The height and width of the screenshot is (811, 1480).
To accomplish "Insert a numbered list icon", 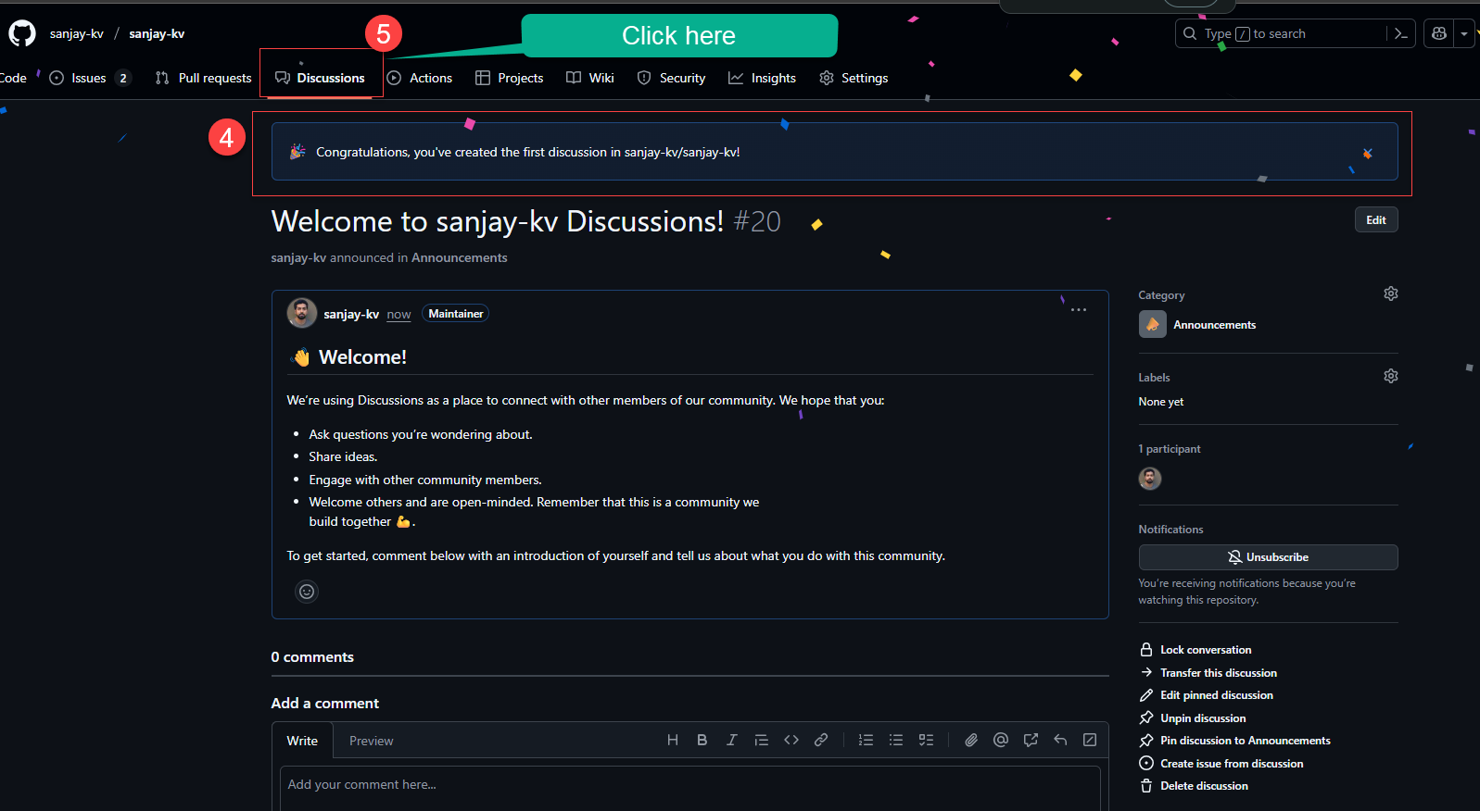I will click(866, 740).
